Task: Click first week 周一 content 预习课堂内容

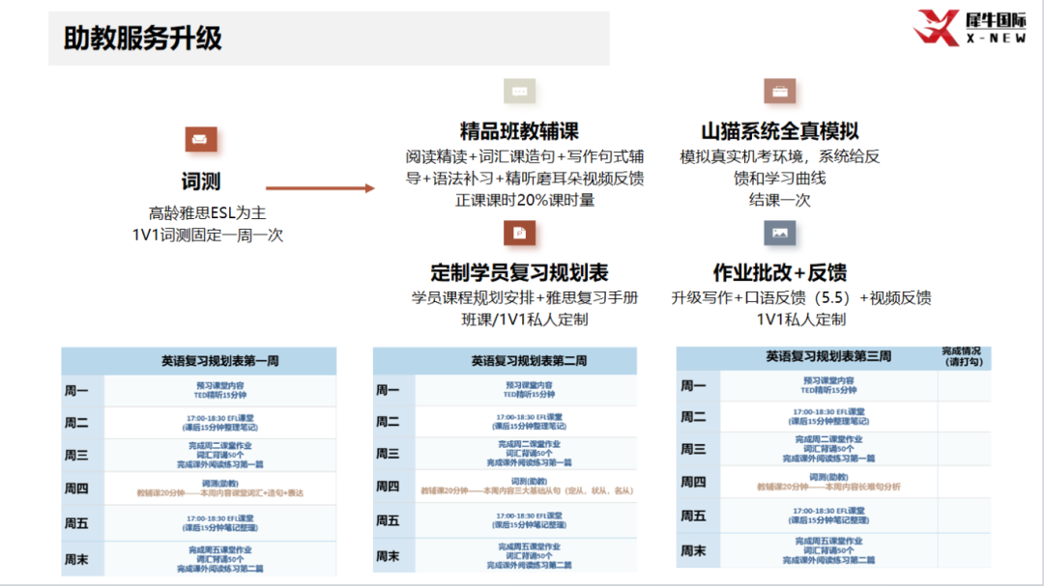Action: [x=219, y=386]
